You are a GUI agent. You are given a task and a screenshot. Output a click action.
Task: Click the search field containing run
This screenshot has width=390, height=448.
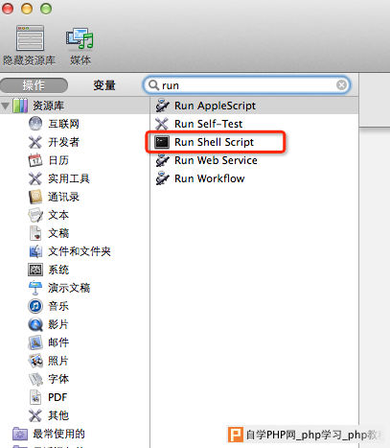[x=246, y=85]
